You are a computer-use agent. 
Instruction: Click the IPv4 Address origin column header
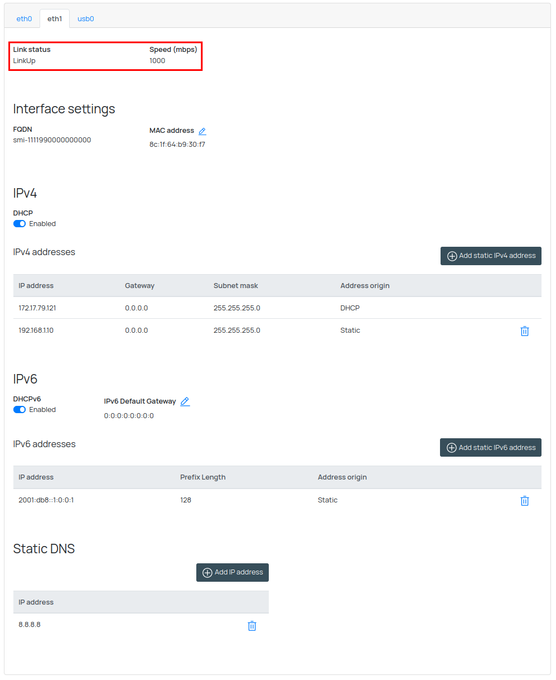tap(365, 286)
